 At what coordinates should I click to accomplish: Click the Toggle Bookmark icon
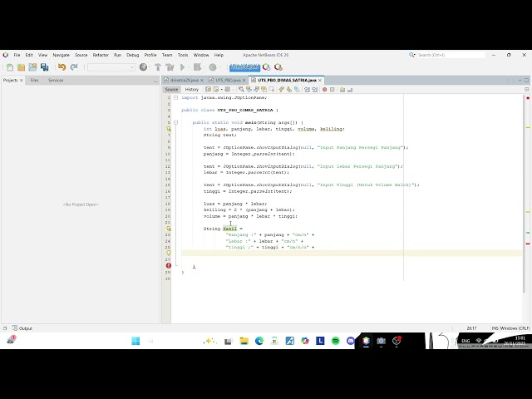(x=297, y=90)
